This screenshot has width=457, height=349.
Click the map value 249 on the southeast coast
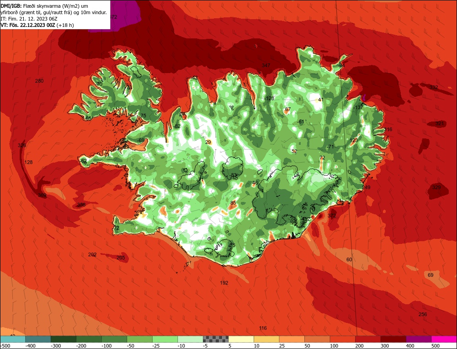(366, 187)
